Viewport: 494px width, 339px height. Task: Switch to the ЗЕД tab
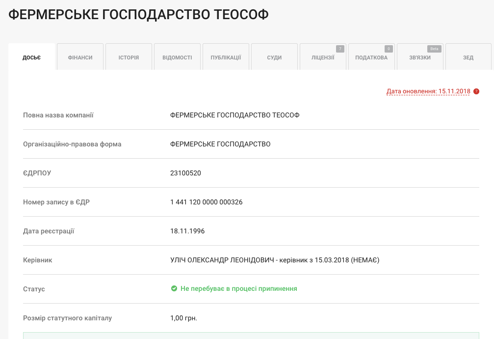(x=468, y=57)
